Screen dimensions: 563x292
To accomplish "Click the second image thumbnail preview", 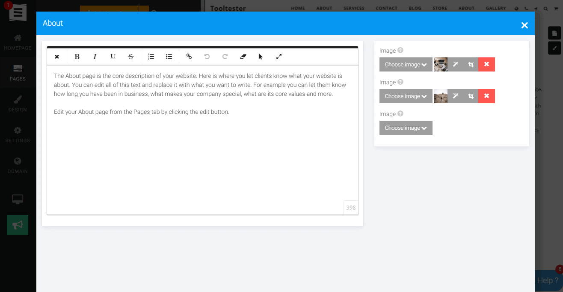I will tap(441, 96).
